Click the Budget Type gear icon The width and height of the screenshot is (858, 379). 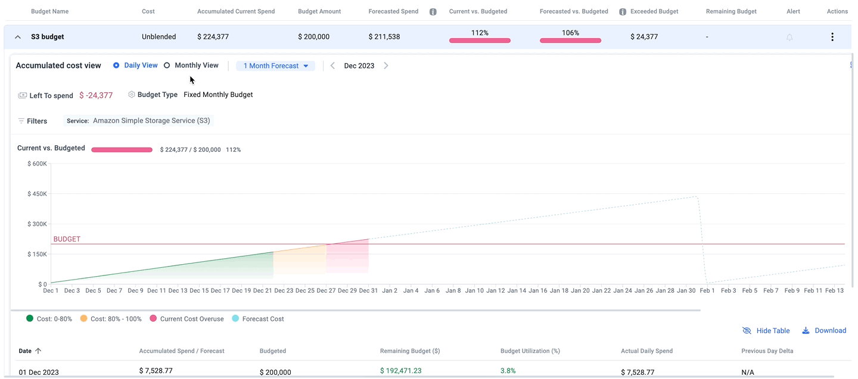point(132,95)
